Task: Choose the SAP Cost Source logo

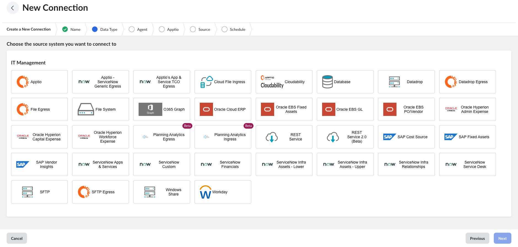Action: pos(390,137)
